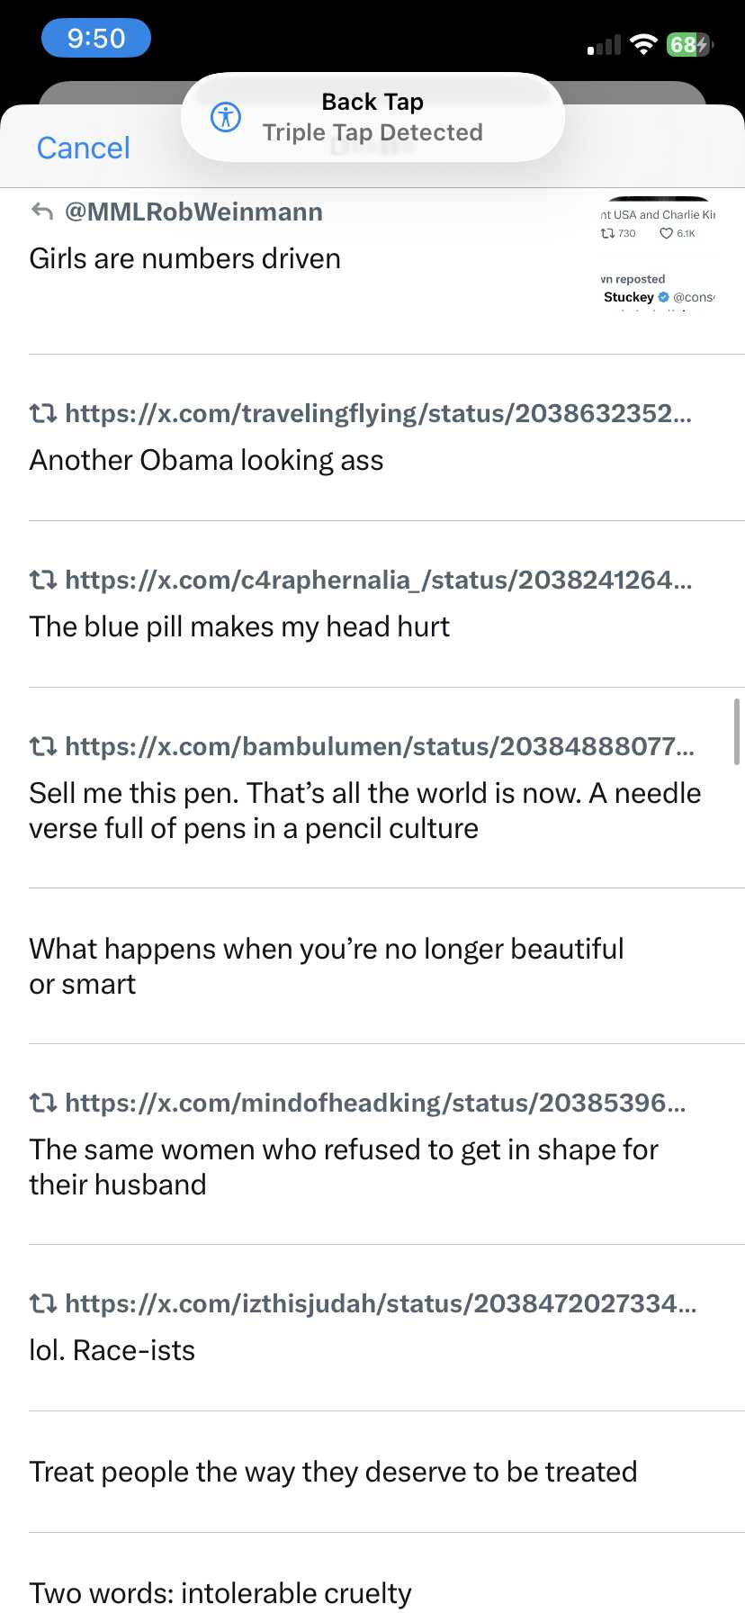Open the x.com/c4raphernalia_ status link

click(378, 580)
